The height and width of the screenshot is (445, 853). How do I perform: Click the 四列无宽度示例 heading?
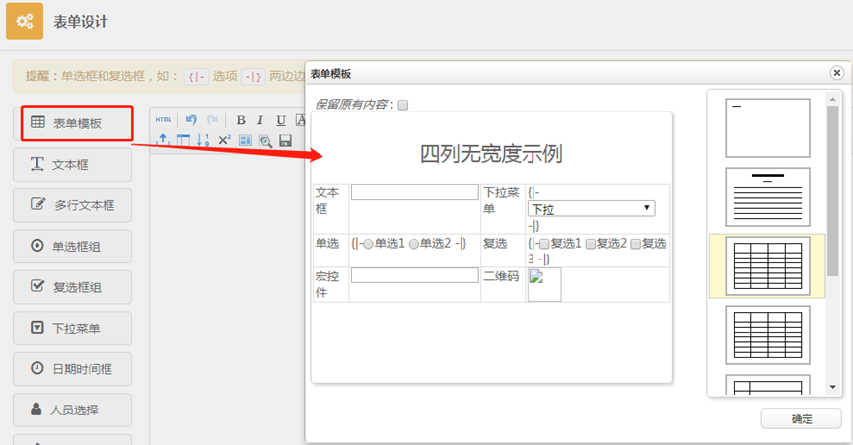tap(491, 154)
